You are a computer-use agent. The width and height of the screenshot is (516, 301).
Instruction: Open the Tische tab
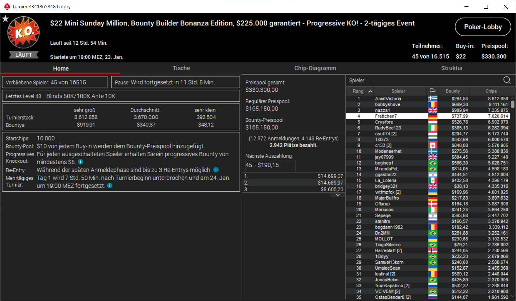coord(181,68)
